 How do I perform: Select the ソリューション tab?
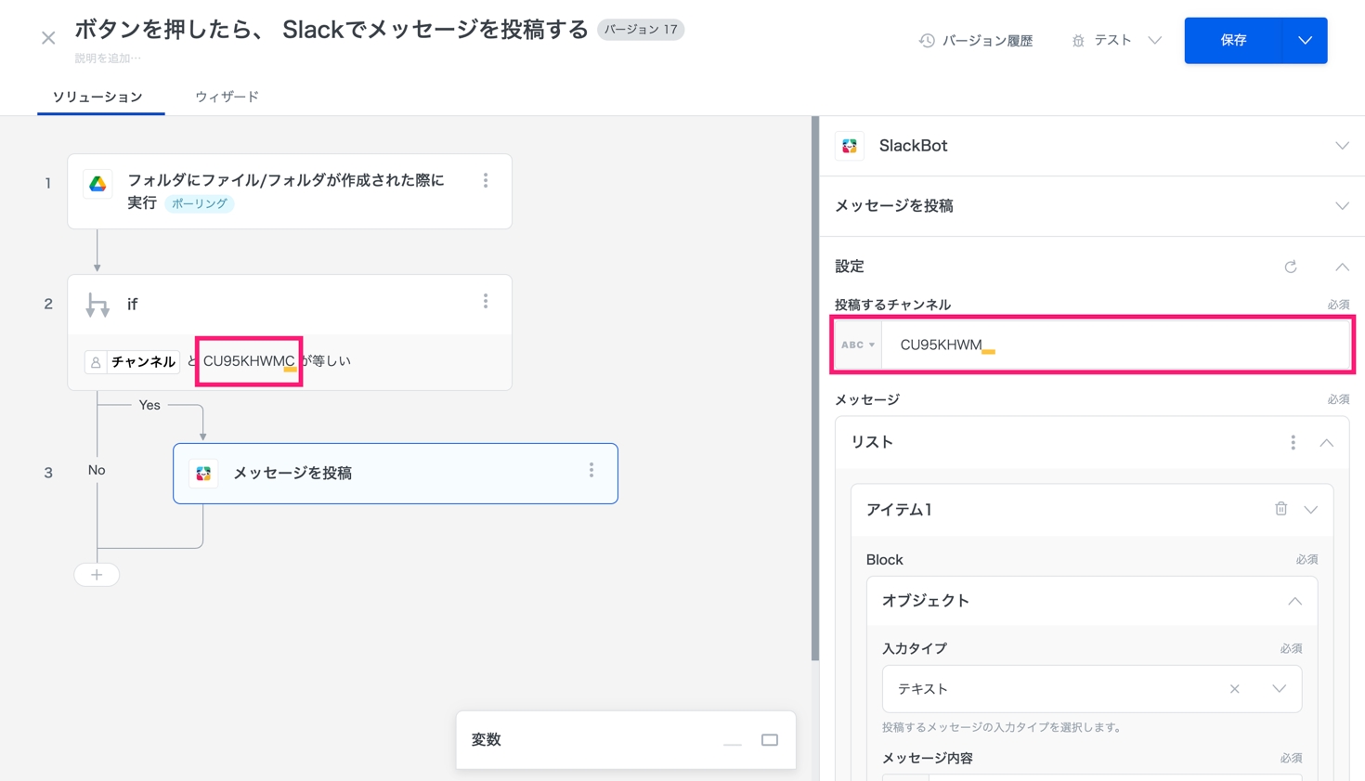(97, 97)
